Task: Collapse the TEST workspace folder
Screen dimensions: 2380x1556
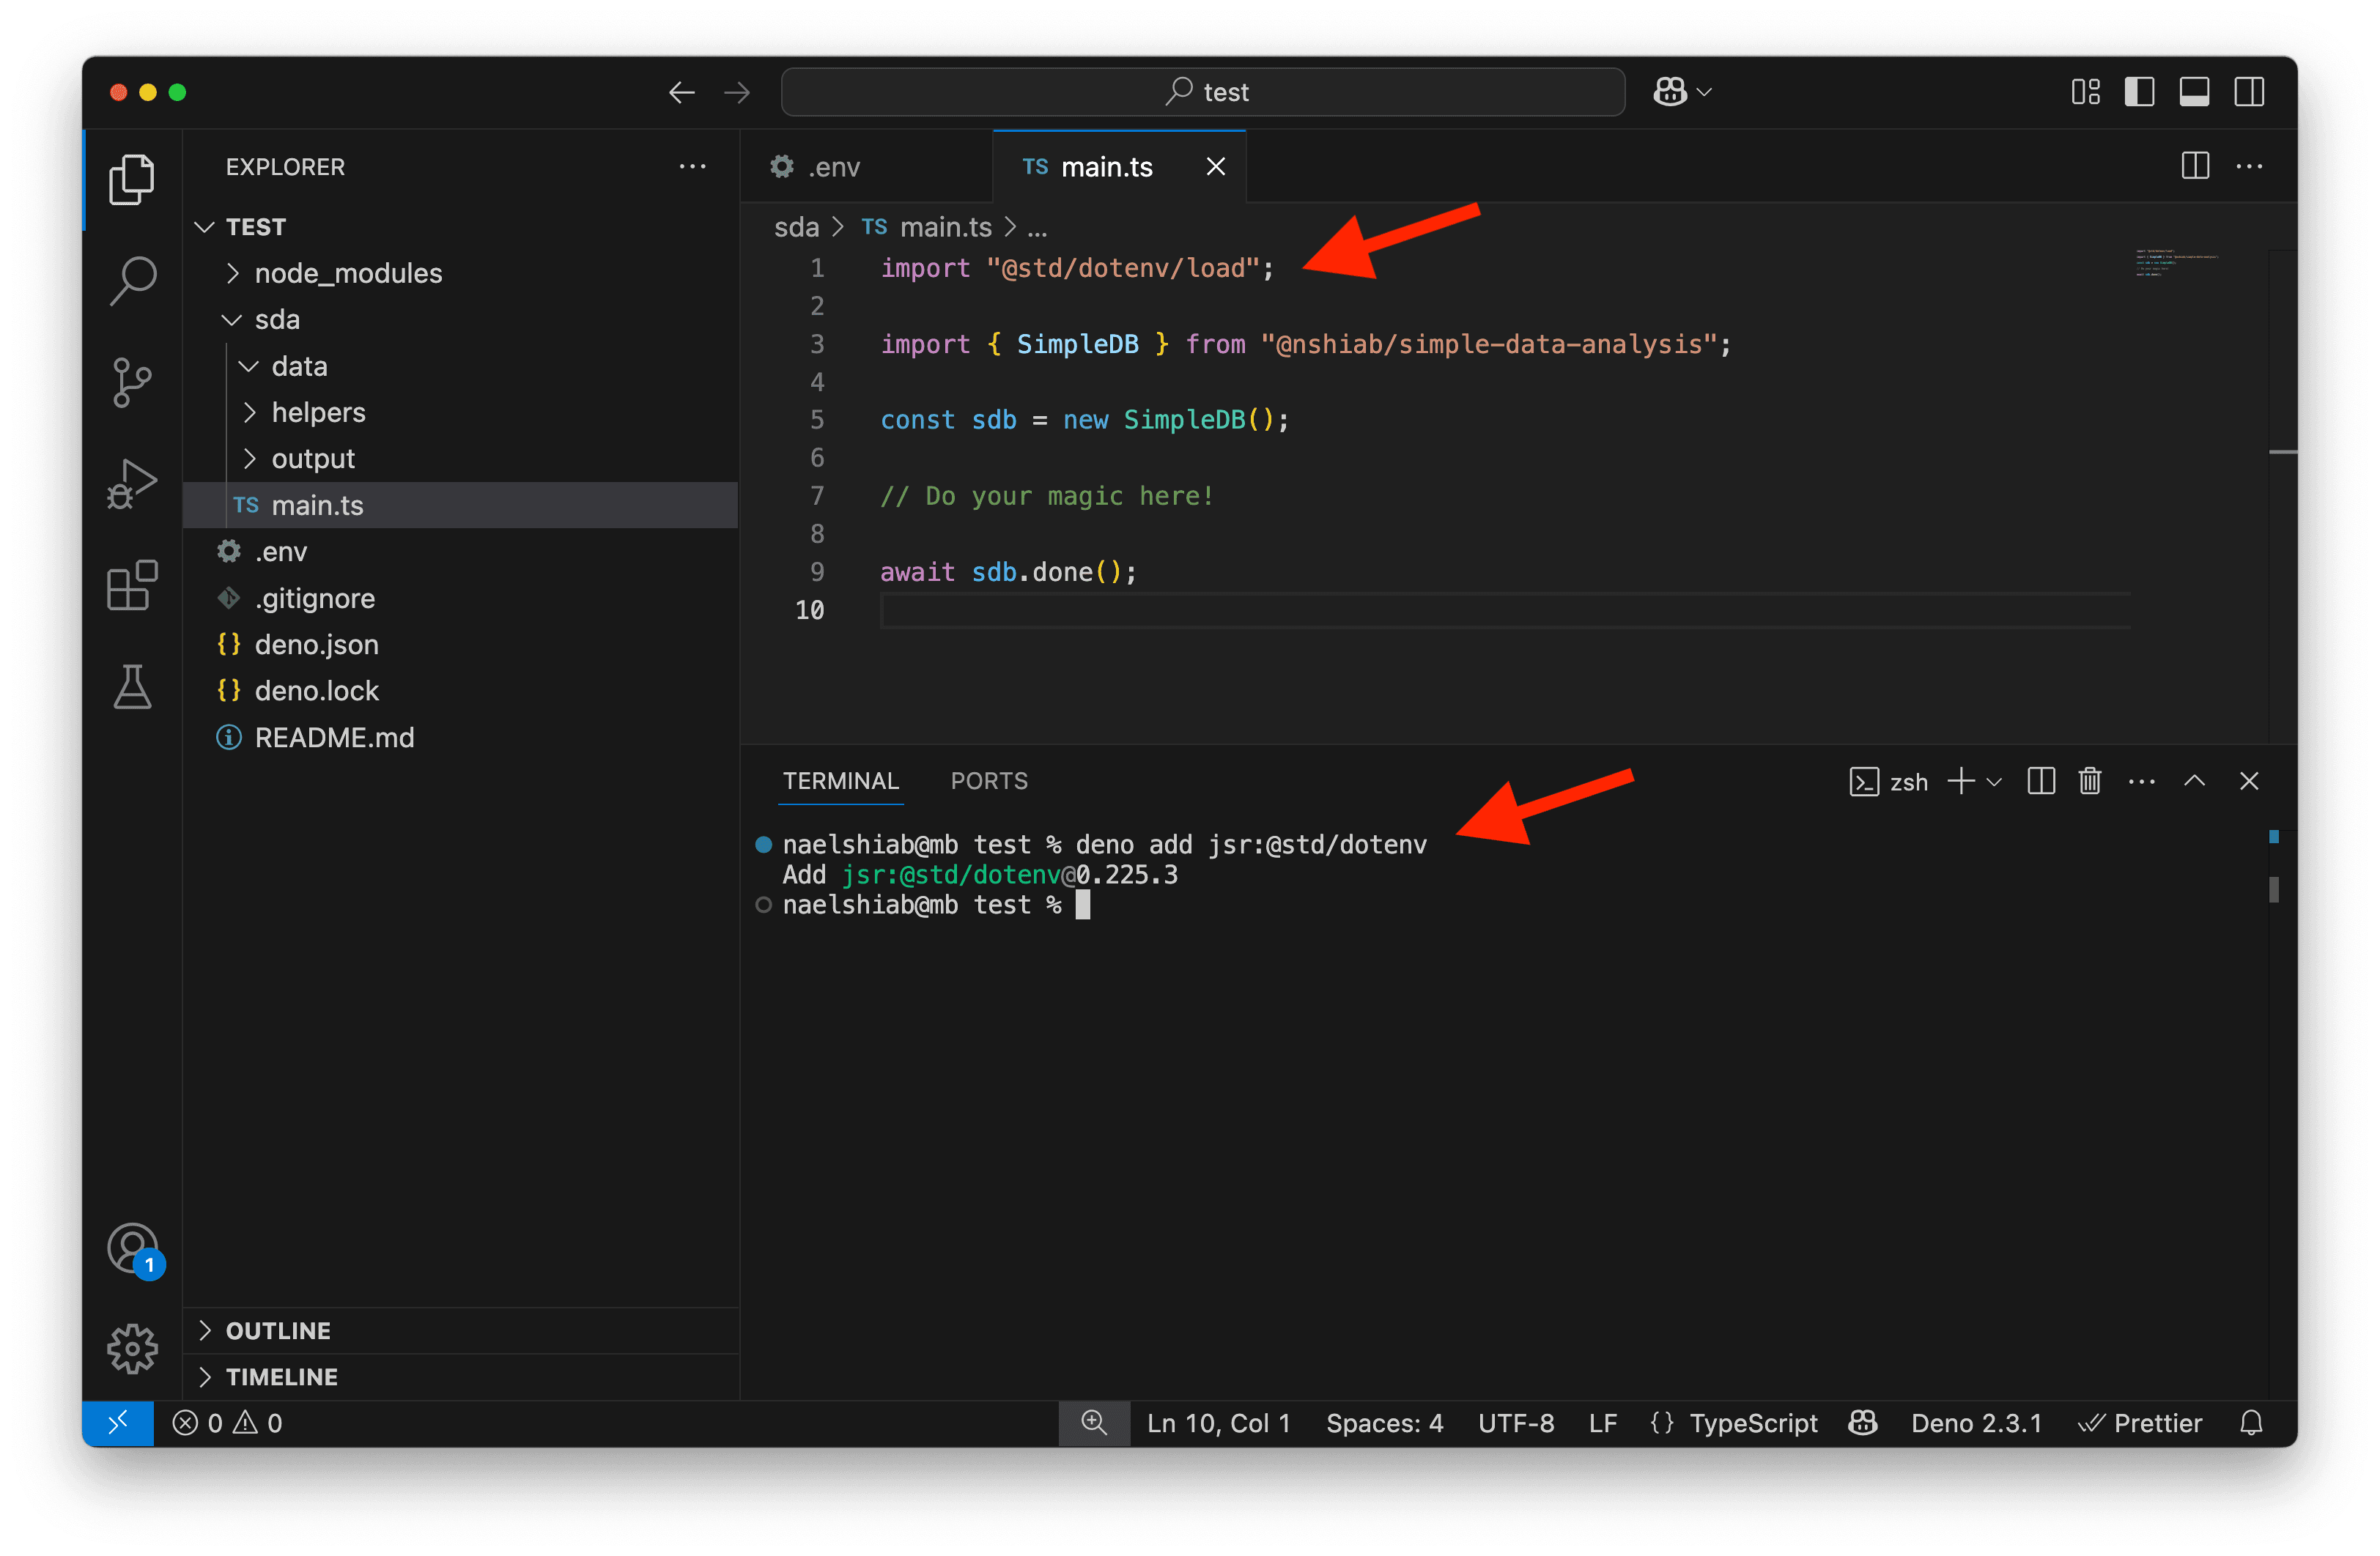Action: click(x=461, y=227)
